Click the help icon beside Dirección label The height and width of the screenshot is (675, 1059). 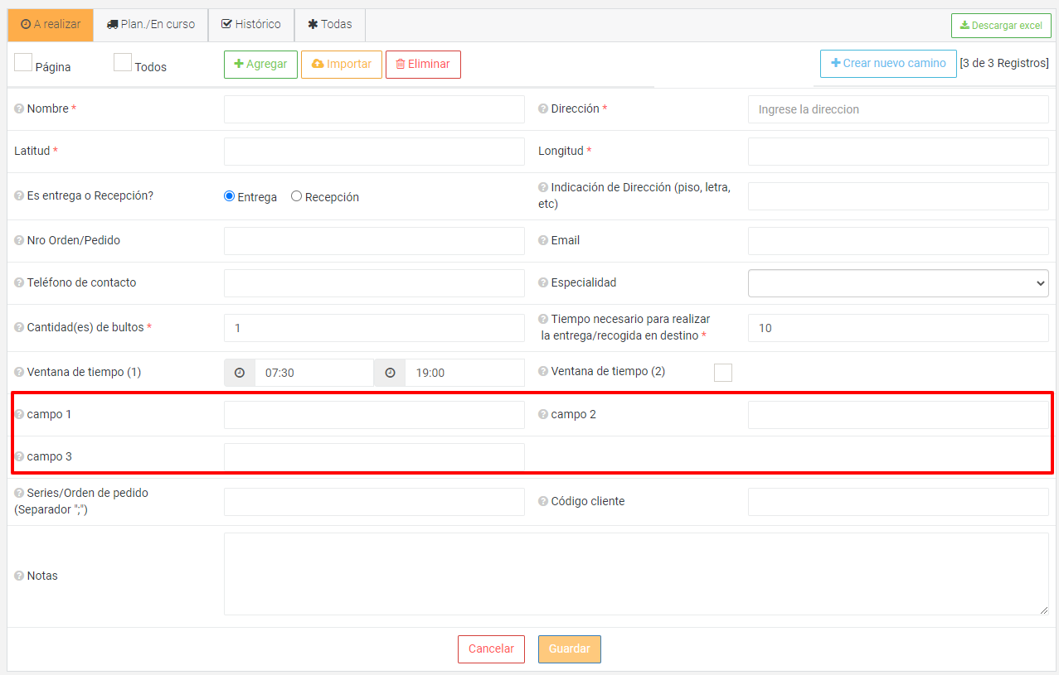pos(543,109)
